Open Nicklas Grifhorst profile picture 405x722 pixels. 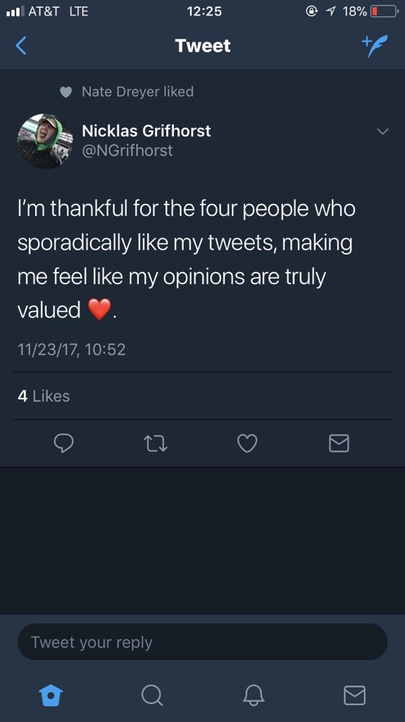[x=45, y=141]
